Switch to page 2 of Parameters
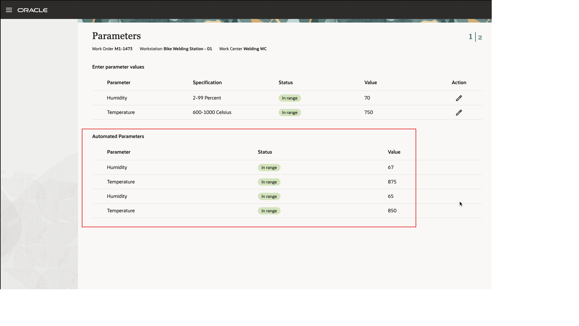Screen dimensions: 579x326 coord(481,37)
